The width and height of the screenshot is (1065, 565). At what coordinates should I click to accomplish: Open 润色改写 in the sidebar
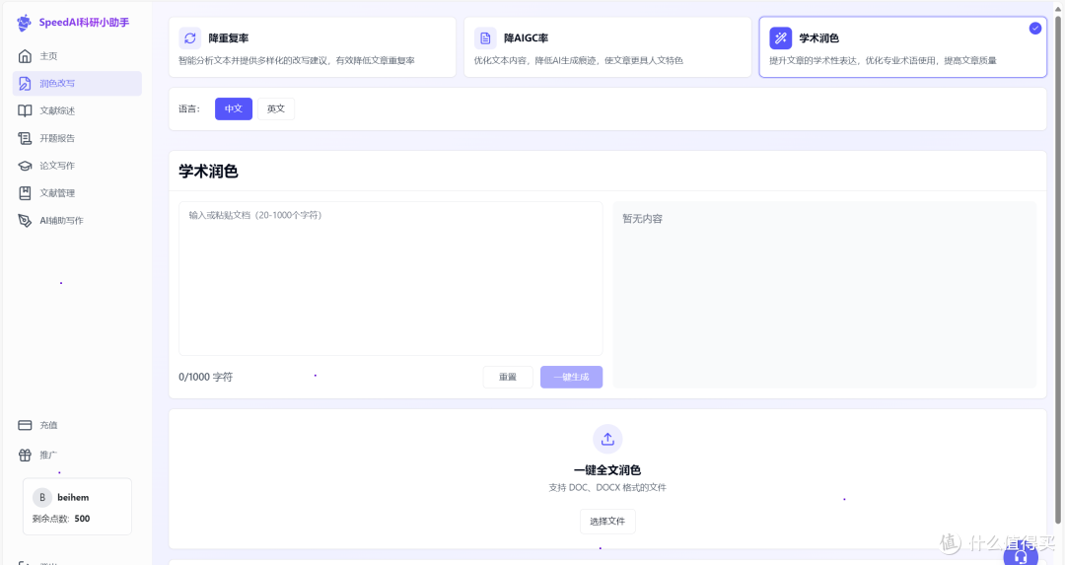[77, 84]
